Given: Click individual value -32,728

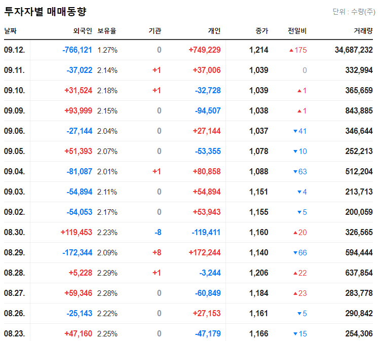Looking at the screenshot, I should [208, 90].
